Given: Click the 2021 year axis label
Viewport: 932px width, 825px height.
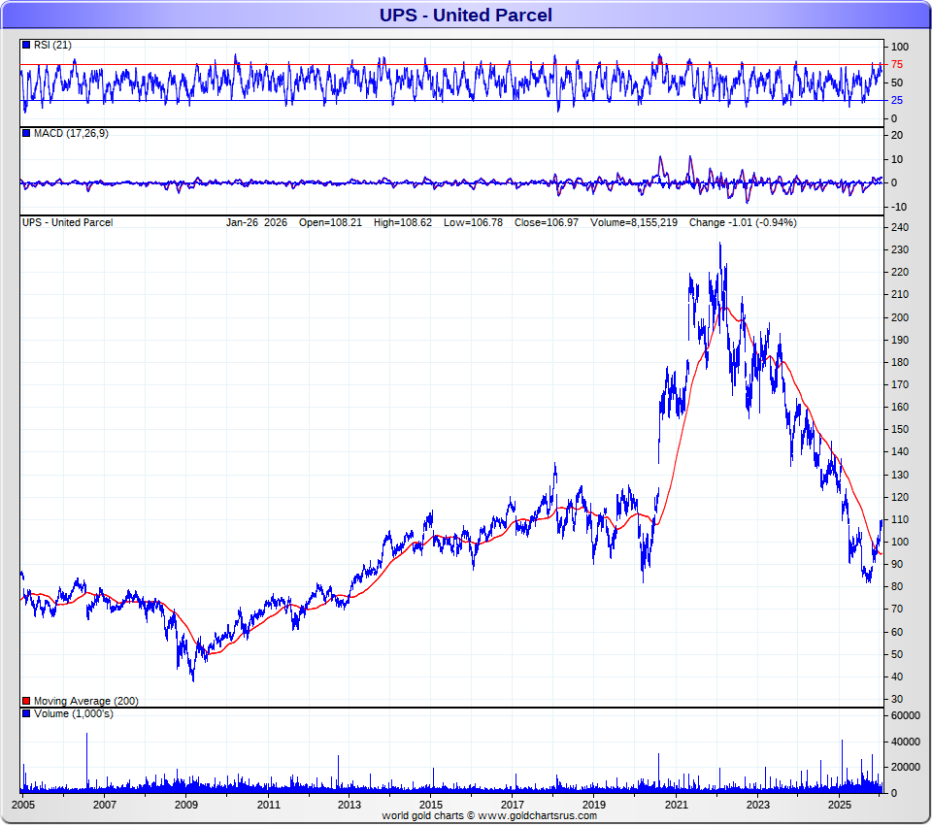Looking at the screenshot, I should tap(676, 805).
